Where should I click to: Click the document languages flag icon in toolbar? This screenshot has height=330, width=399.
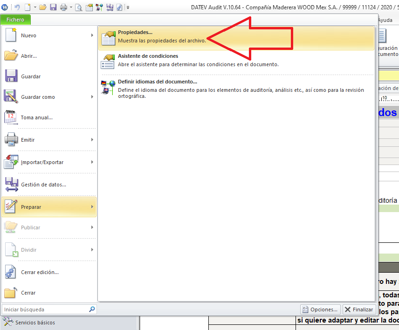tap(99, 7)
